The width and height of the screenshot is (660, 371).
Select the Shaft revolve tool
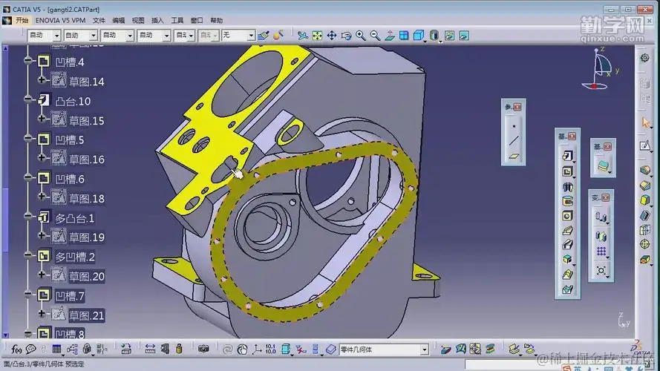pyautogui.click(x=567, y=186)
